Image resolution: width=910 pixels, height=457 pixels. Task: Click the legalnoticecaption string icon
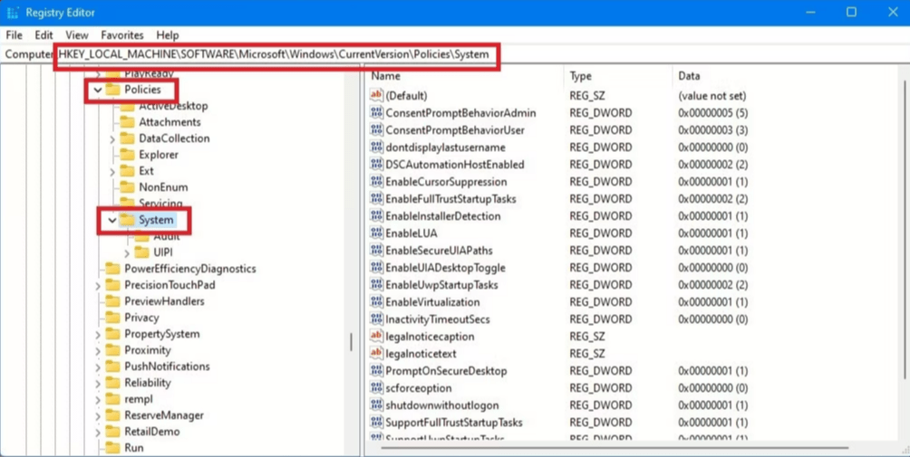click(x=376, y=337)
